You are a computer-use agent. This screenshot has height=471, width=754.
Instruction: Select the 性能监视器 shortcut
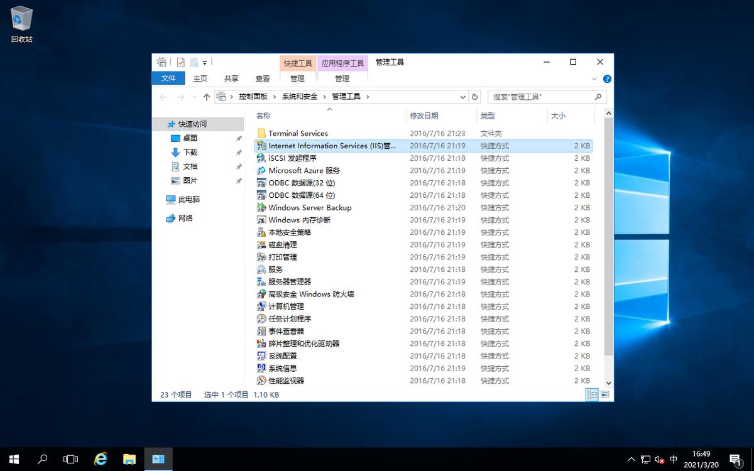[x=286, y=380]
